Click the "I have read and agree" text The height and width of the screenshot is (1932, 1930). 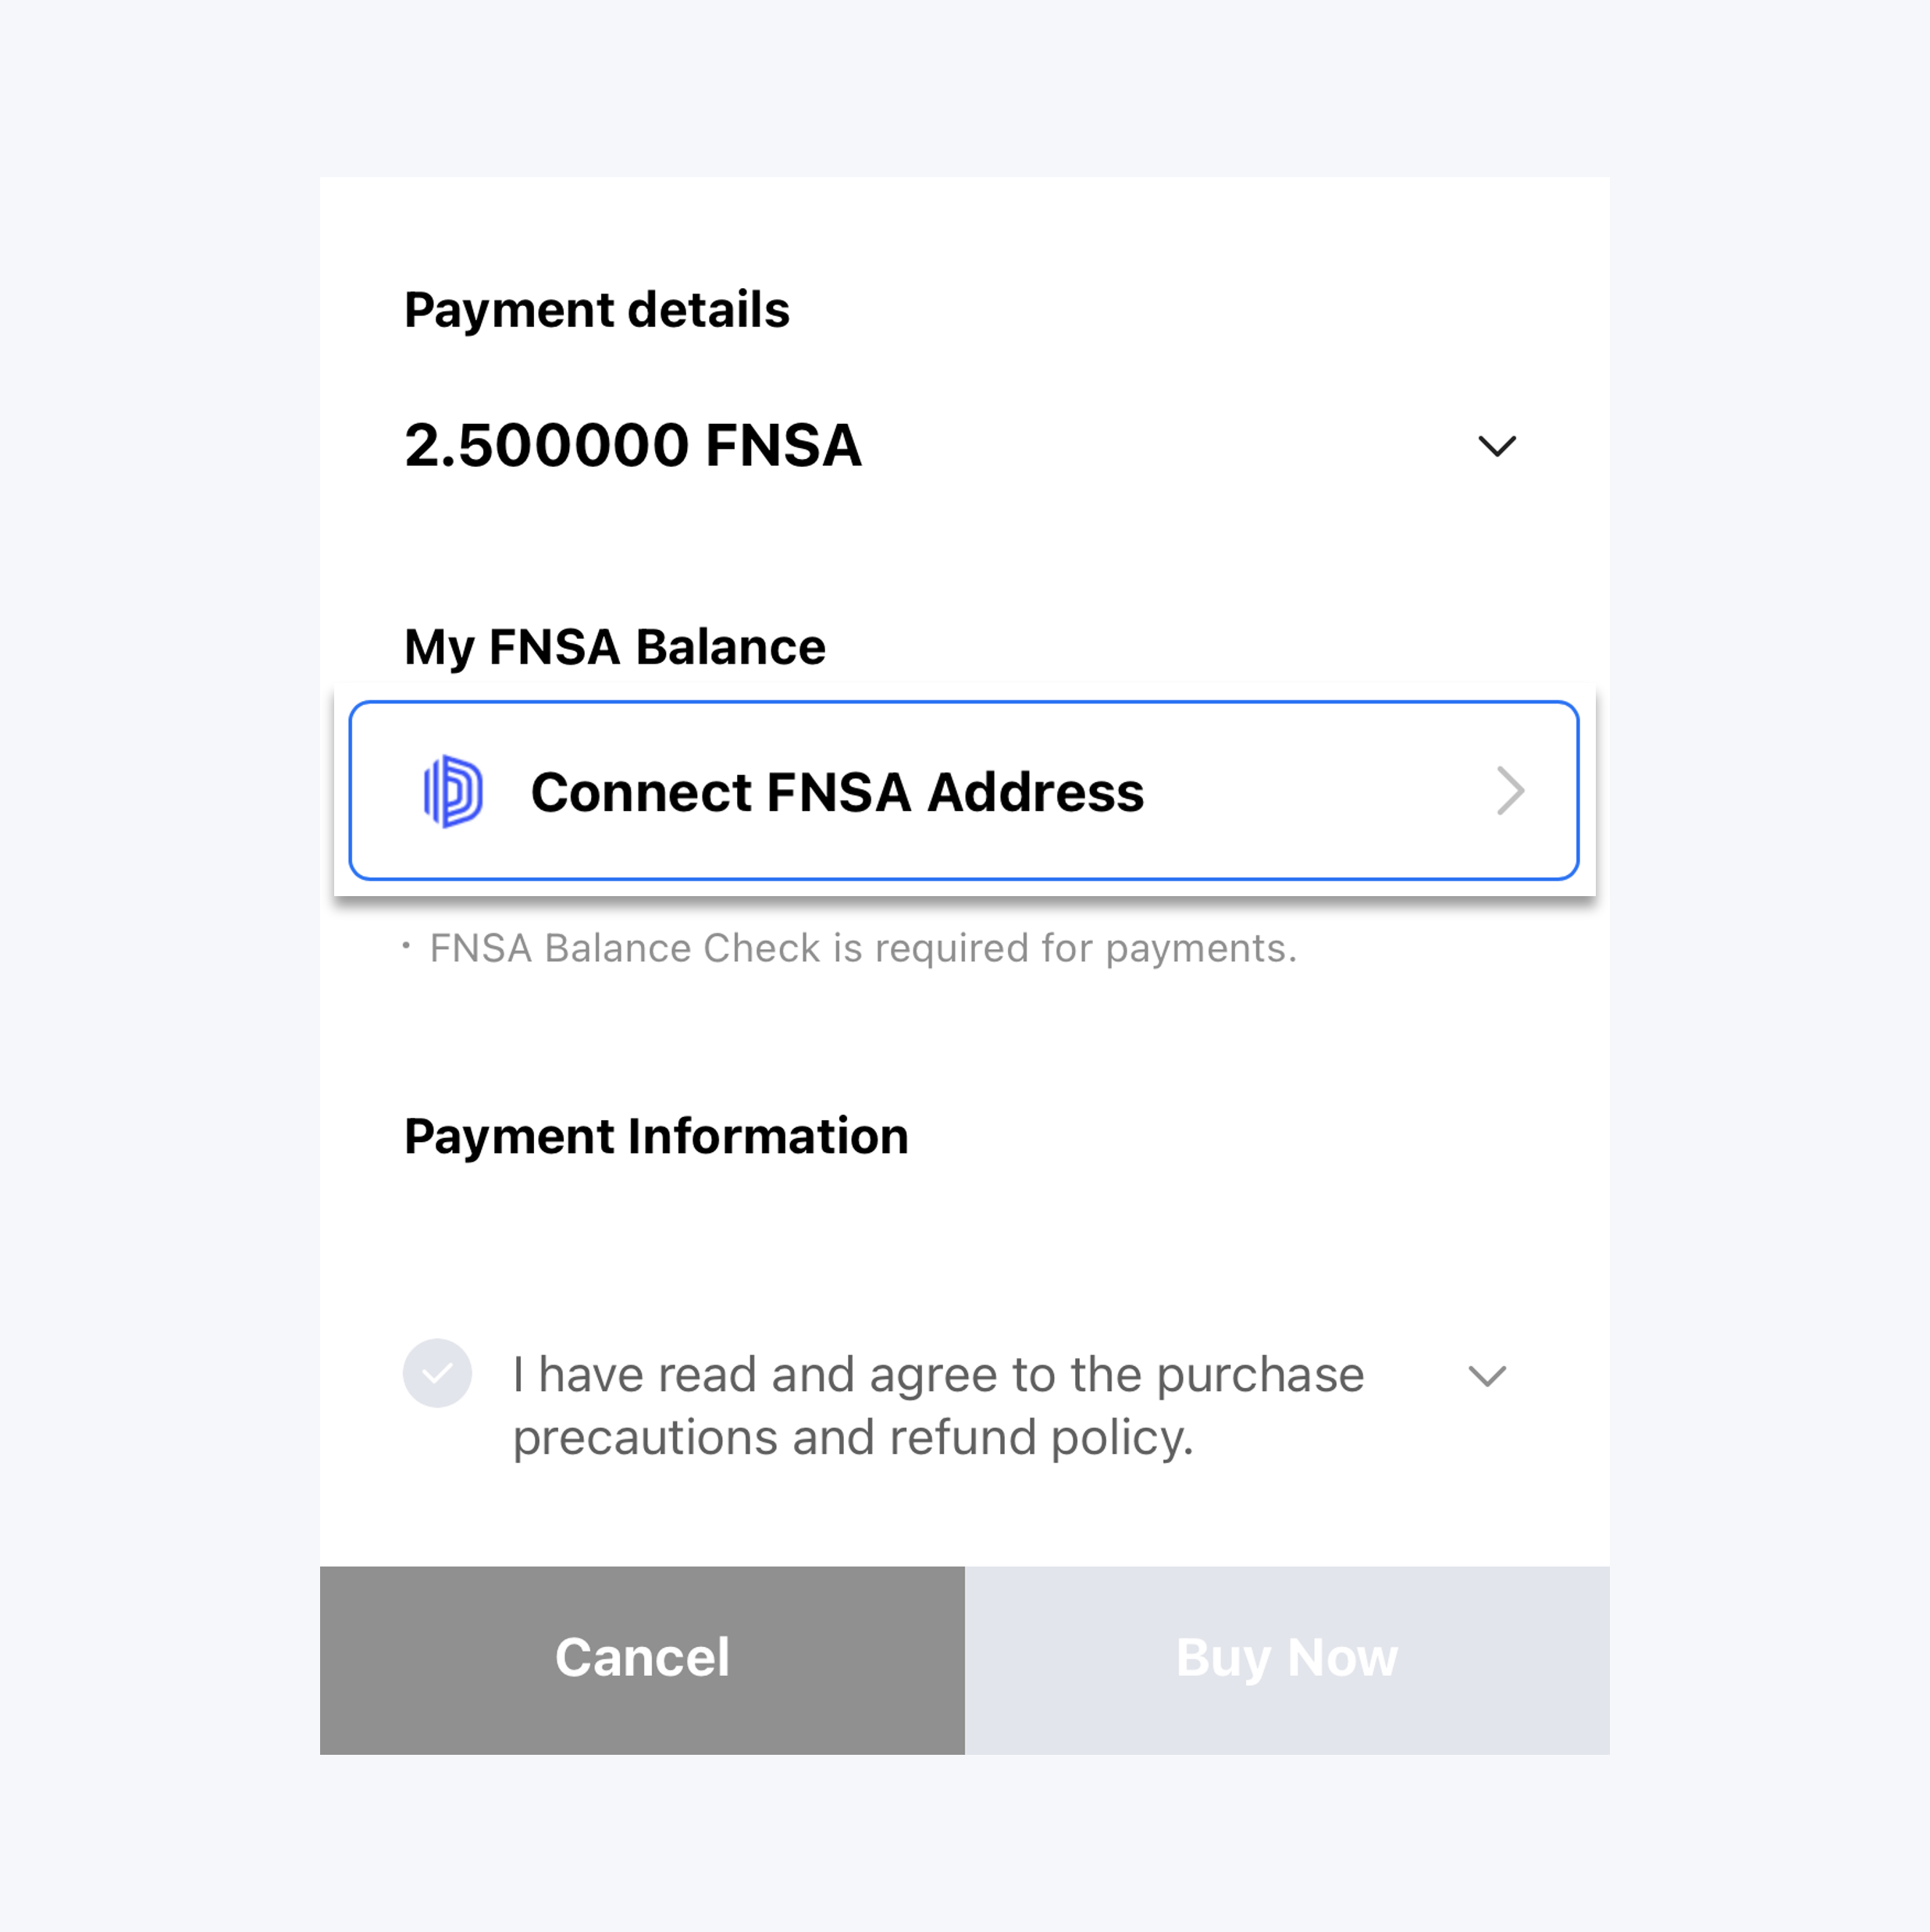[x=937, y=1375]
